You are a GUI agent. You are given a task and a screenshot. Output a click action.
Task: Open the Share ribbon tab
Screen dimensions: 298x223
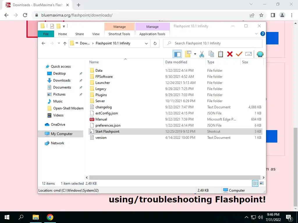tap(79, 34)
